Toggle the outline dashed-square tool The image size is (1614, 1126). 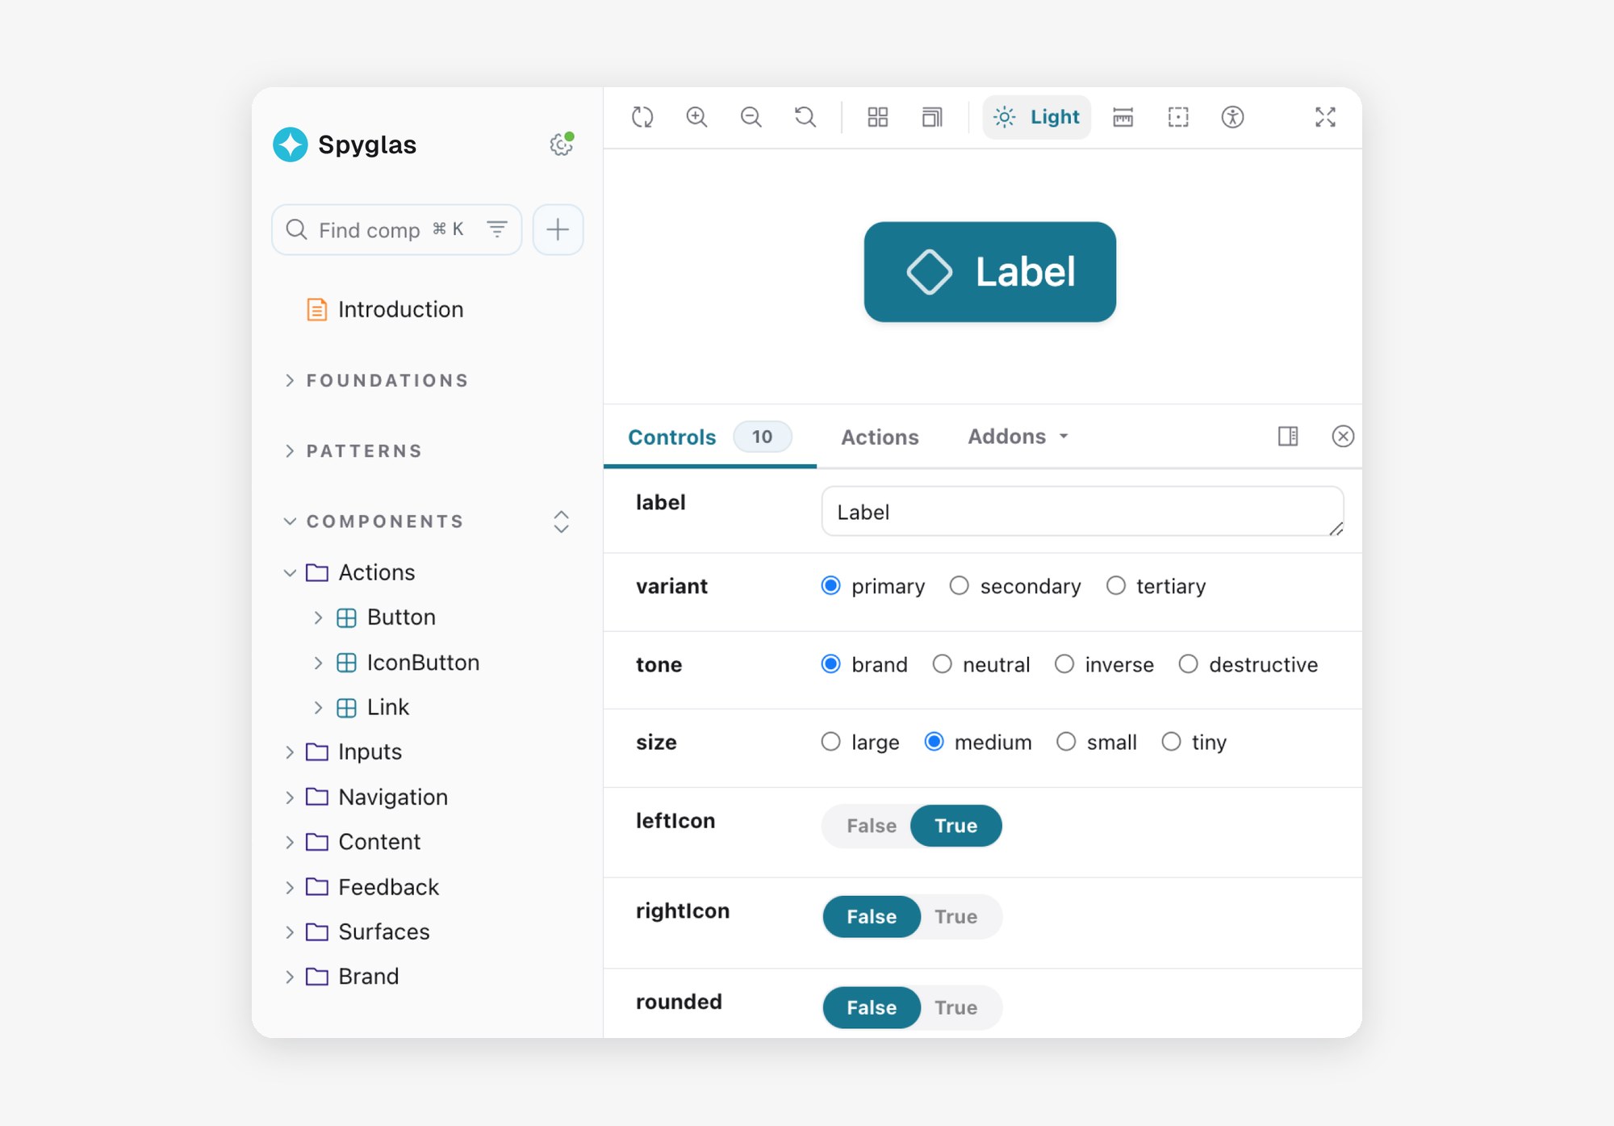(1178, 117)
